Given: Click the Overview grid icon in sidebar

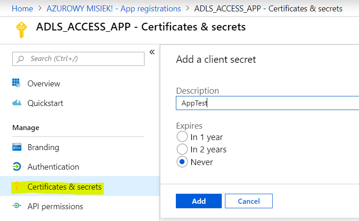Looking at the screenshot, I should point(17,83).
